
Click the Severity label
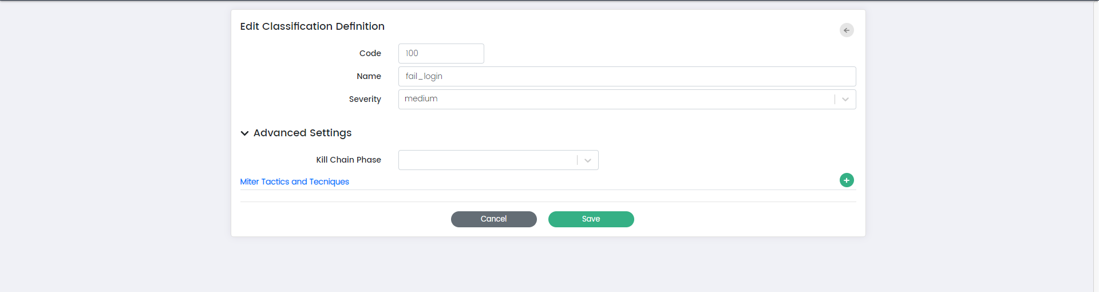coord(365,99)
